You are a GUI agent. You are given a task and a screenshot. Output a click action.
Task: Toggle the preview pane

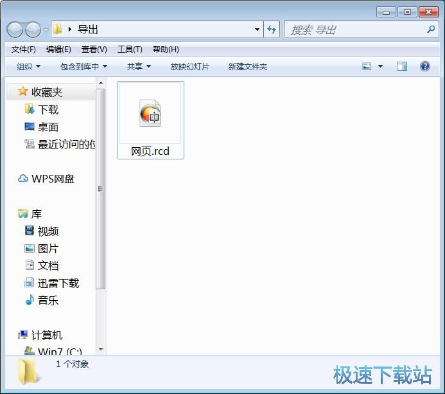pyautogui.click(x=402, y=66)
